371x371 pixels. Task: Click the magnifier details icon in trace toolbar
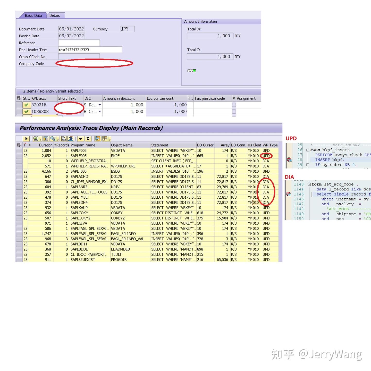tap(36, 139)
